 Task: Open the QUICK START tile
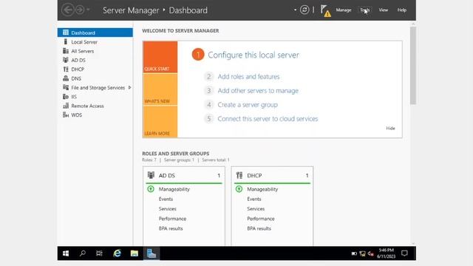(x=160, y=57)
